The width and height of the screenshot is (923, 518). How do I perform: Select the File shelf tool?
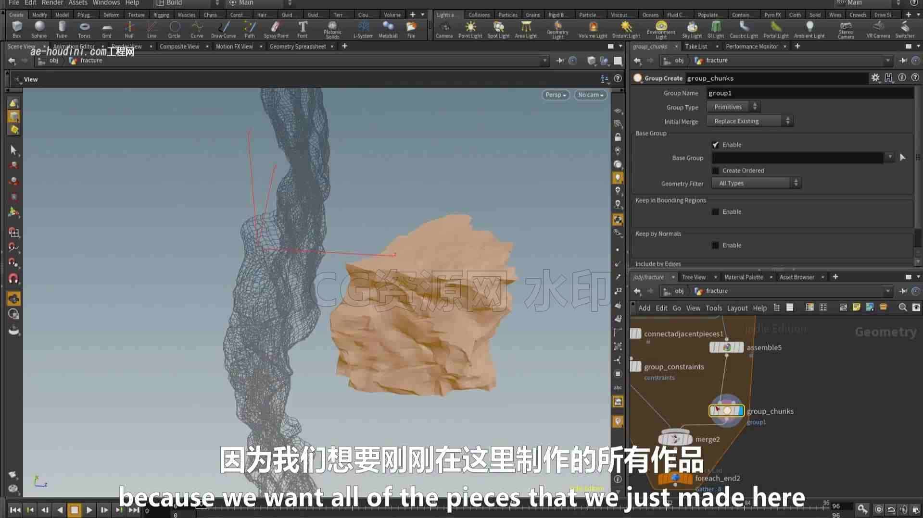(411, 29)
